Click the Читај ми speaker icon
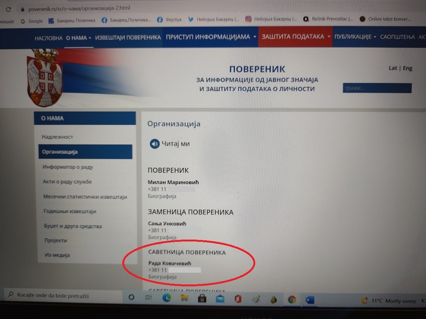The height and width of the screenshot is (319, 426). coord(155,144)
